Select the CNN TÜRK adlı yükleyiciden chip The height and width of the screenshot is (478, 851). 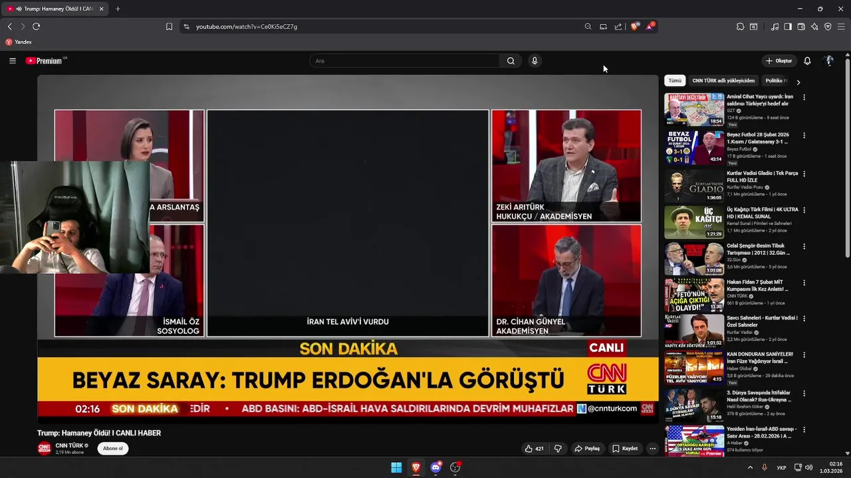[723, 81]
